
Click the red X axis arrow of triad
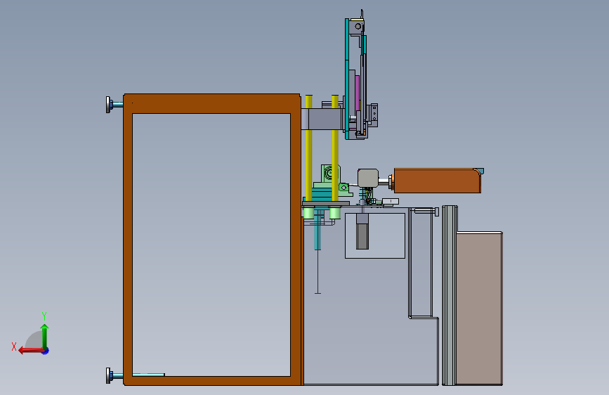point(30,351)
